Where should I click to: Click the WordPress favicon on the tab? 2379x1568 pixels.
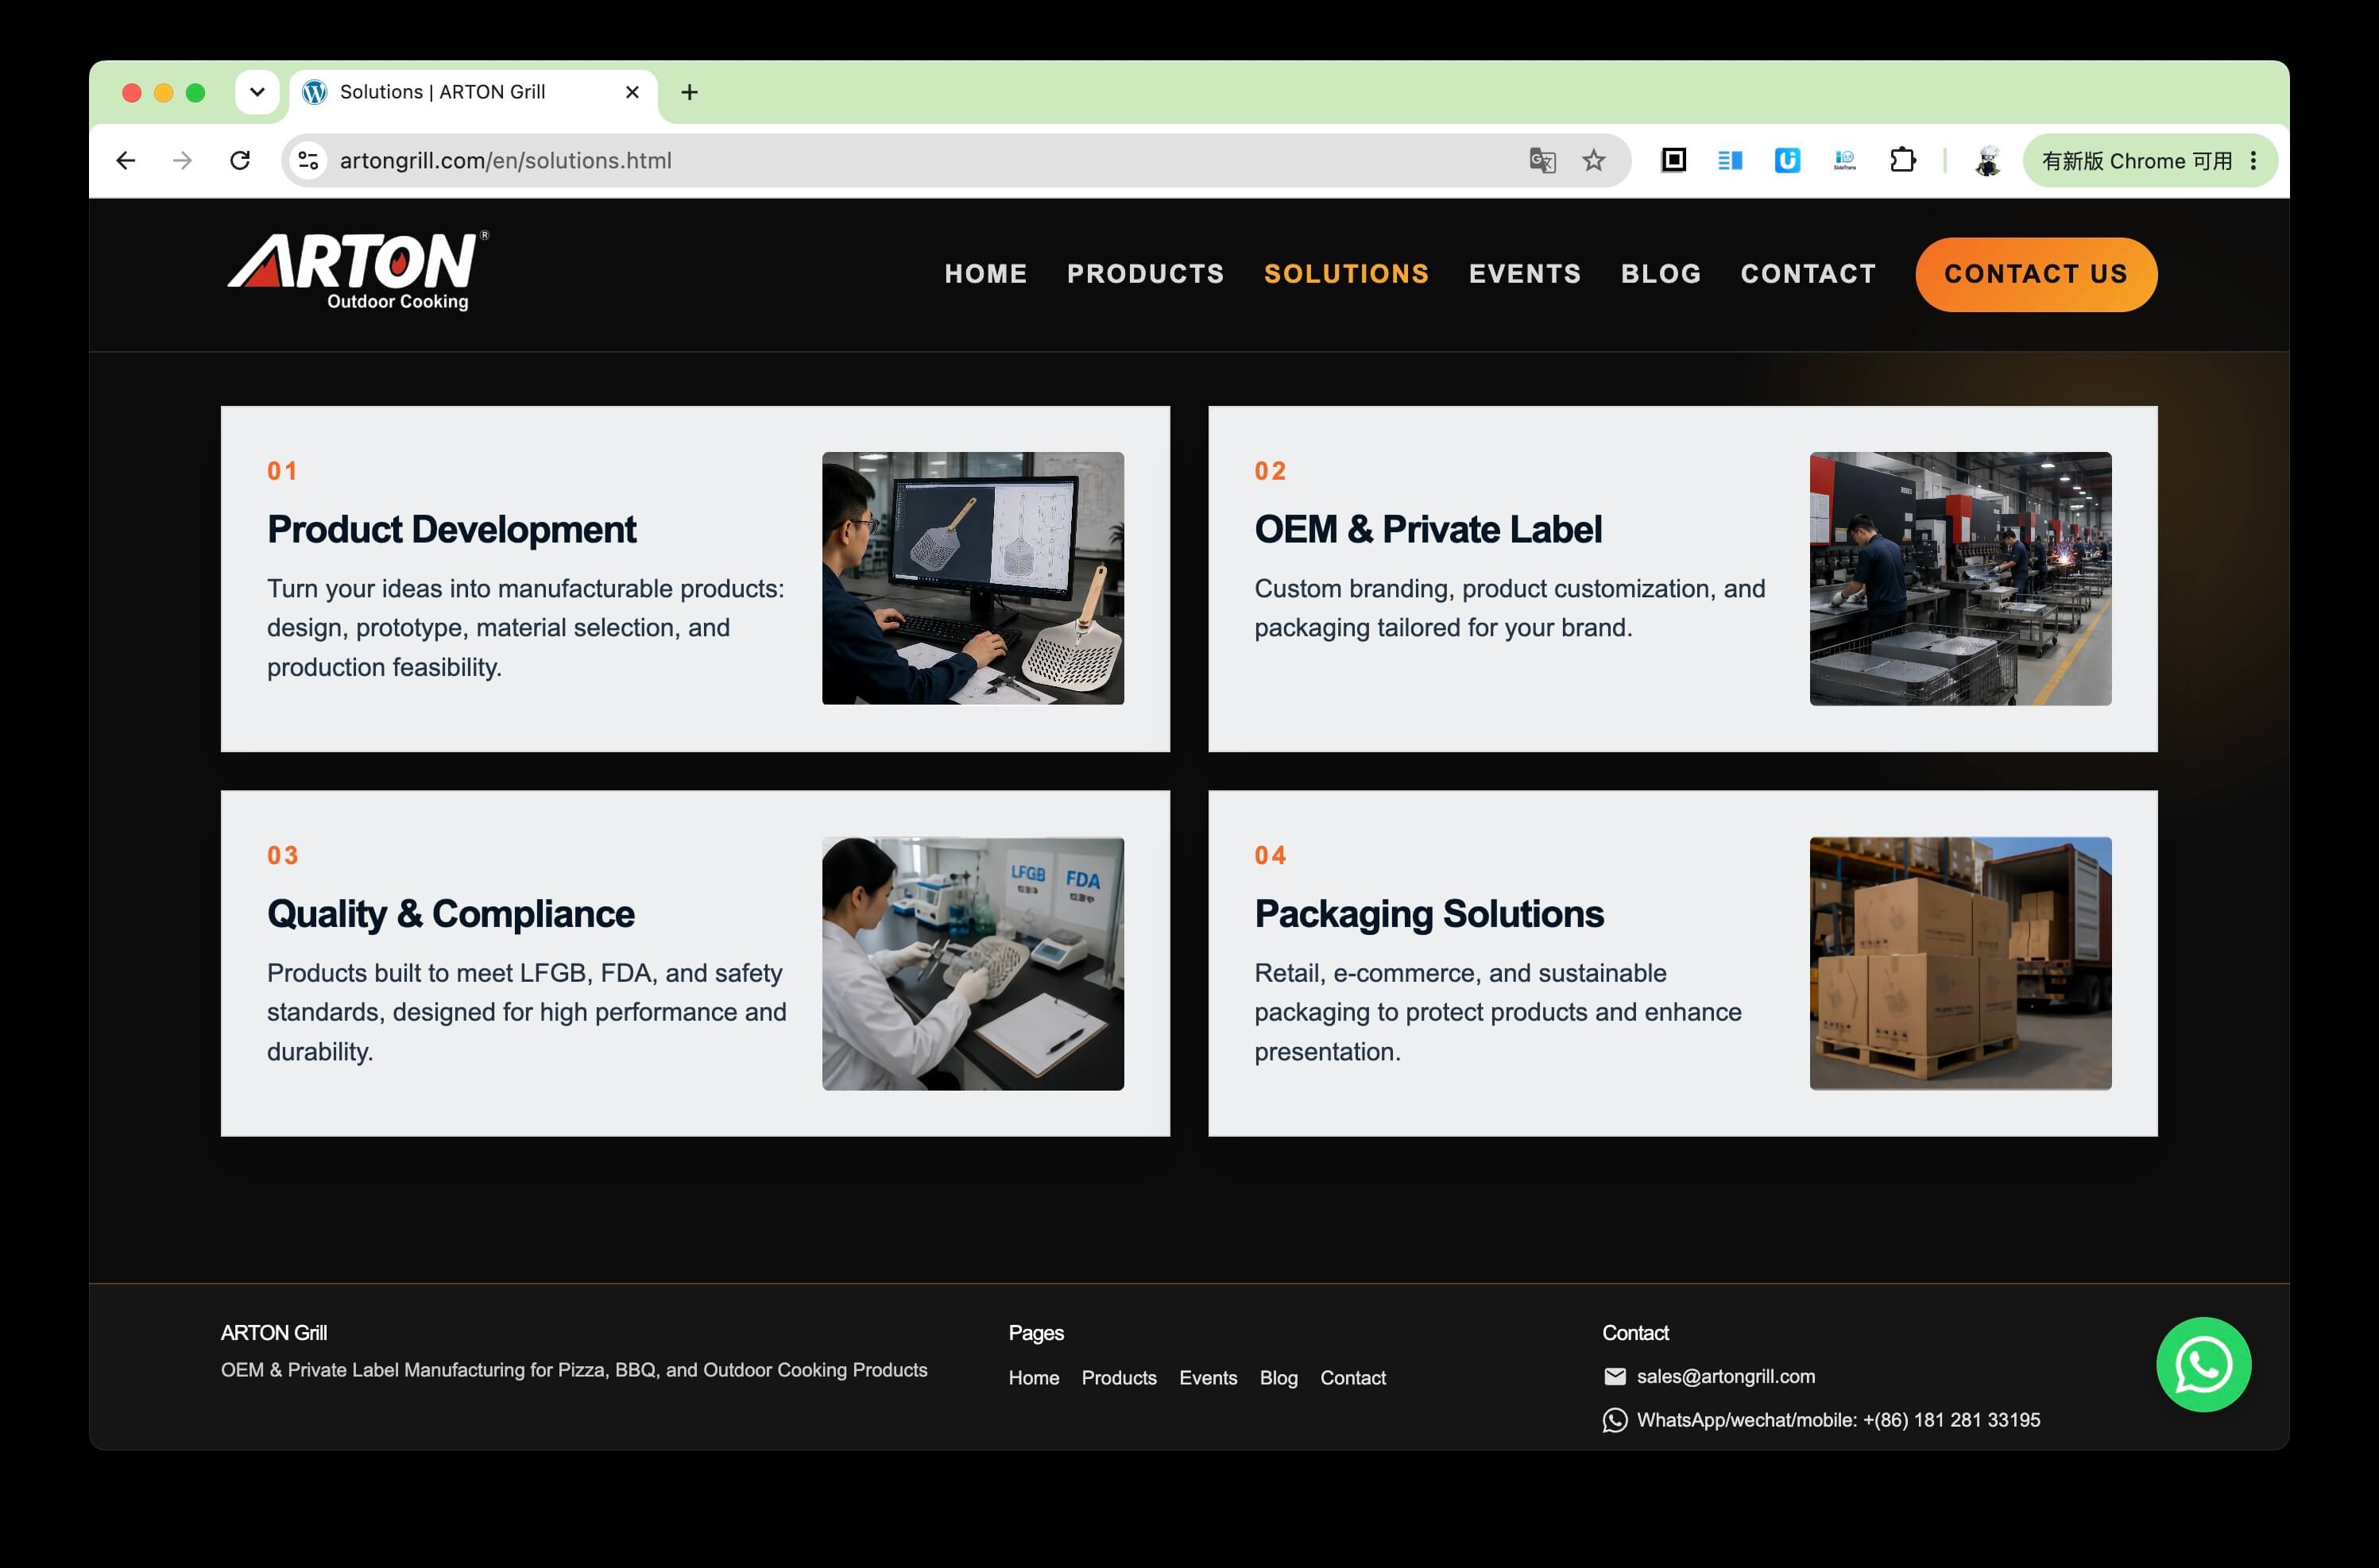tap(315, 92)
